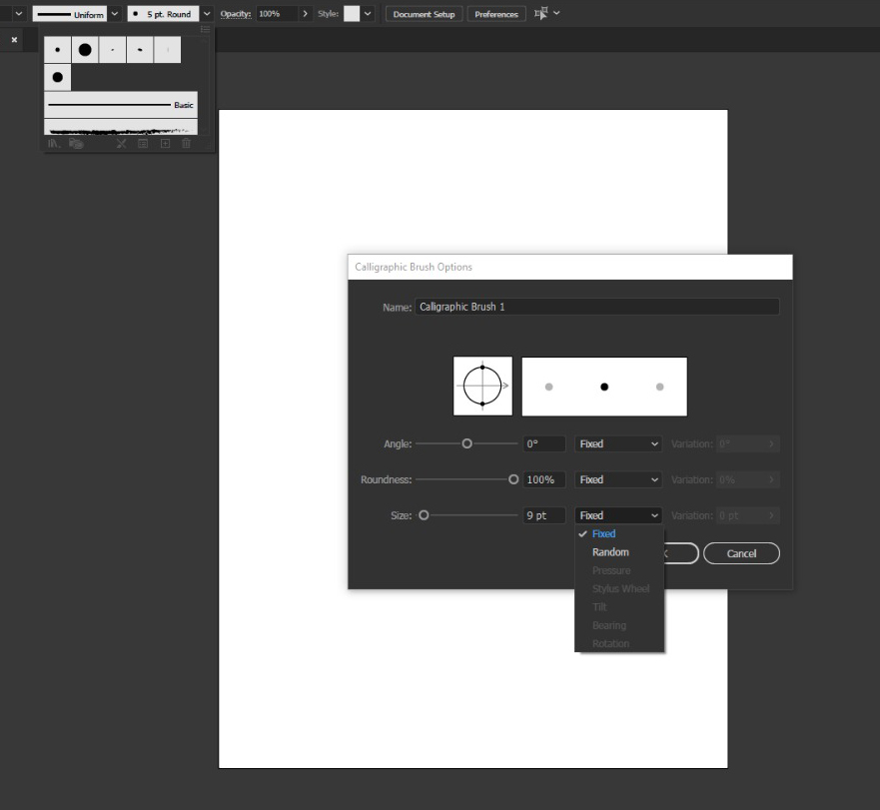The image size is (880, 810).
Task: Click the align-to-selection icon in control bar
Action: tap(541, 13)
